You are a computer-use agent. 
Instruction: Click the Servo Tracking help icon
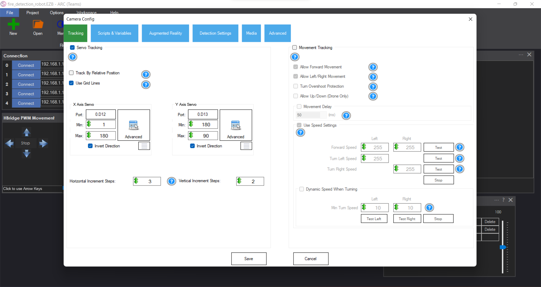73,57
